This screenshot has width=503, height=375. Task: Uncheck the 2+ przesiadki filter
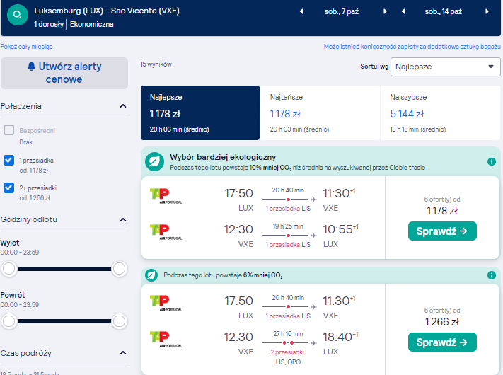(8, 187)
